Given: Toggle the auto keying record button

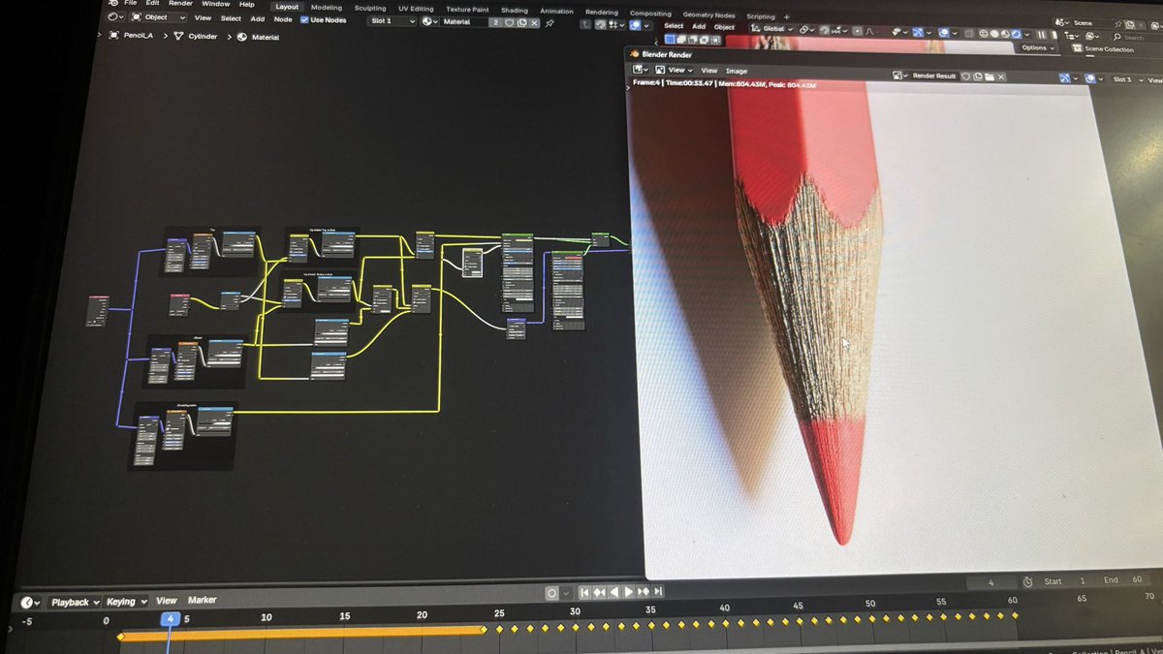Looking at the screenshot, I should 551,593.
